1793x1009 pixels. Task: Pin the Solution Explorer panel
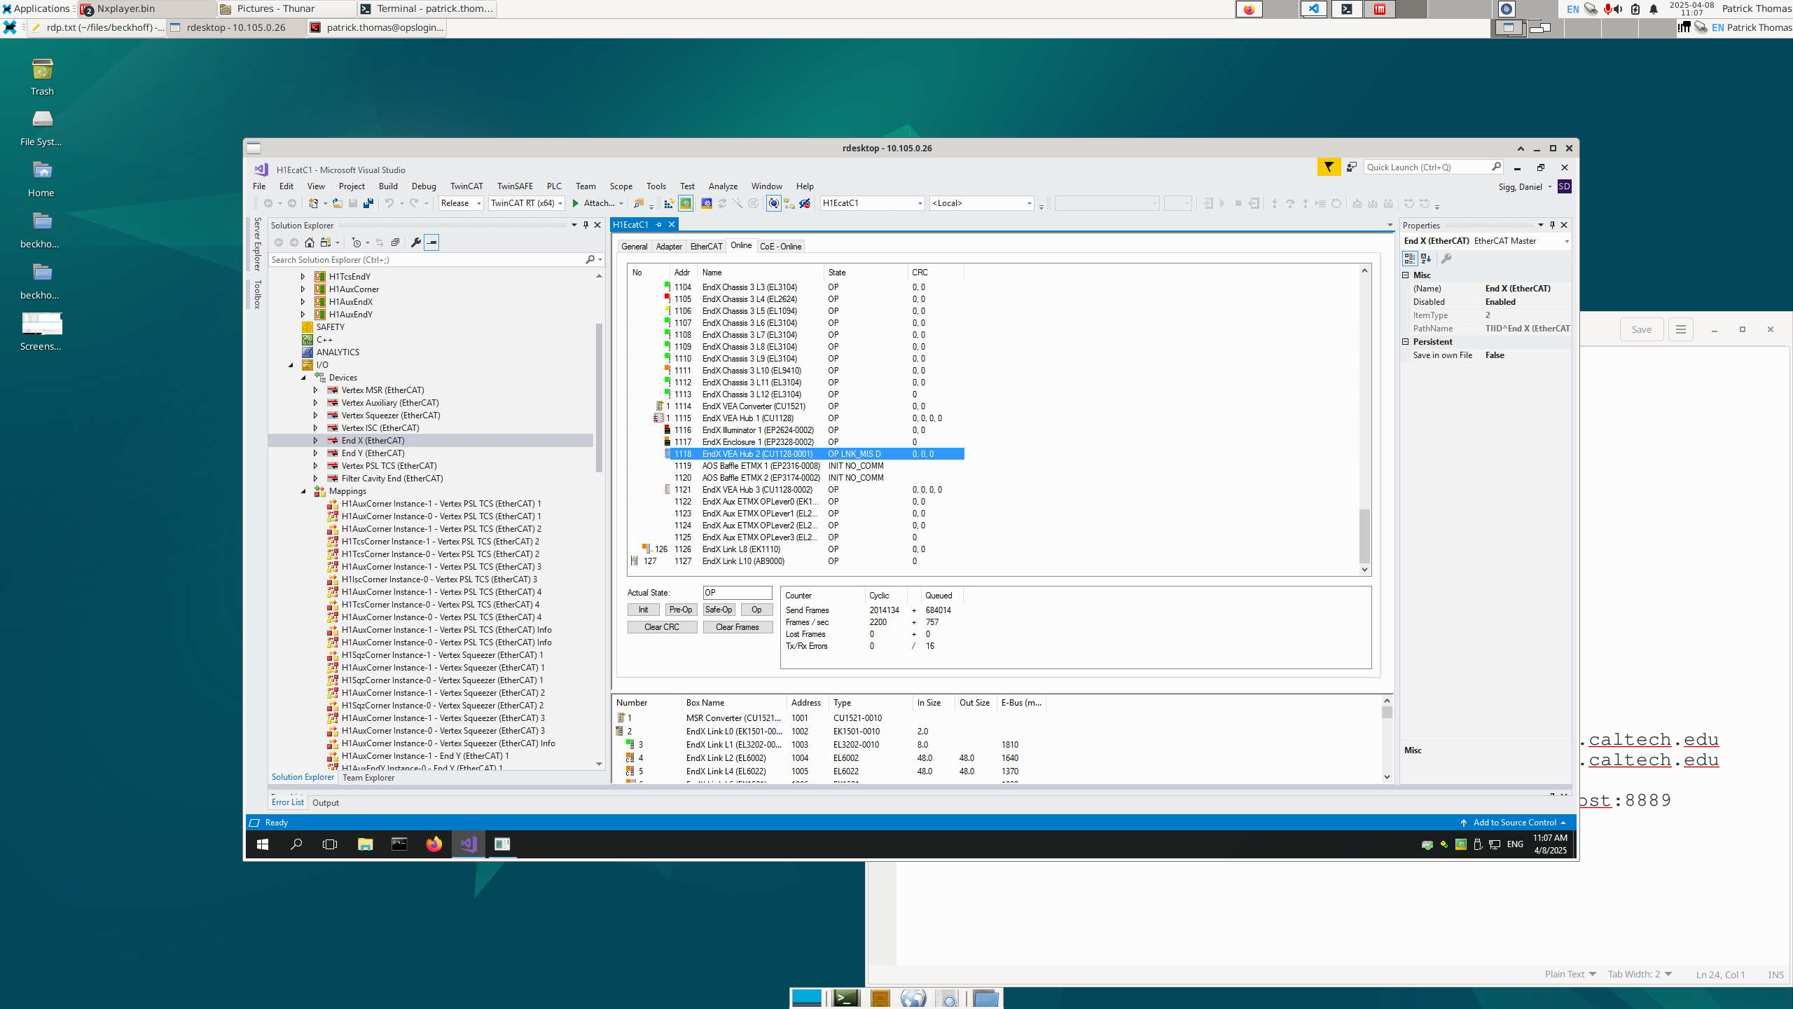(586, 225)
